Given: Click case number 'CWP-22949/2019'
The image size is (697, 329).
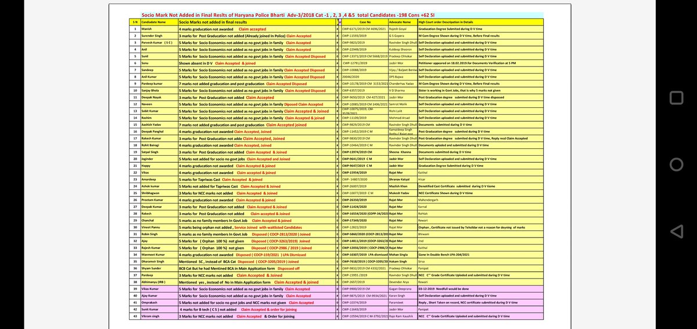Looking at the screenshot, I should pyautogui.click(x=354, y=49).
